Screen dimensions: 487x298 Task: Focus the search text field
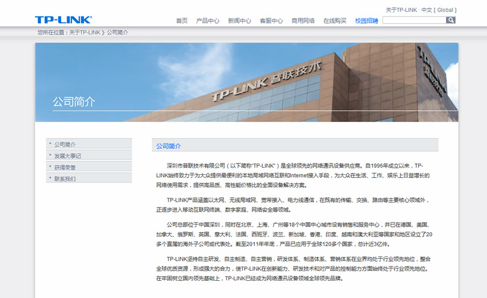tap(413, 20)
